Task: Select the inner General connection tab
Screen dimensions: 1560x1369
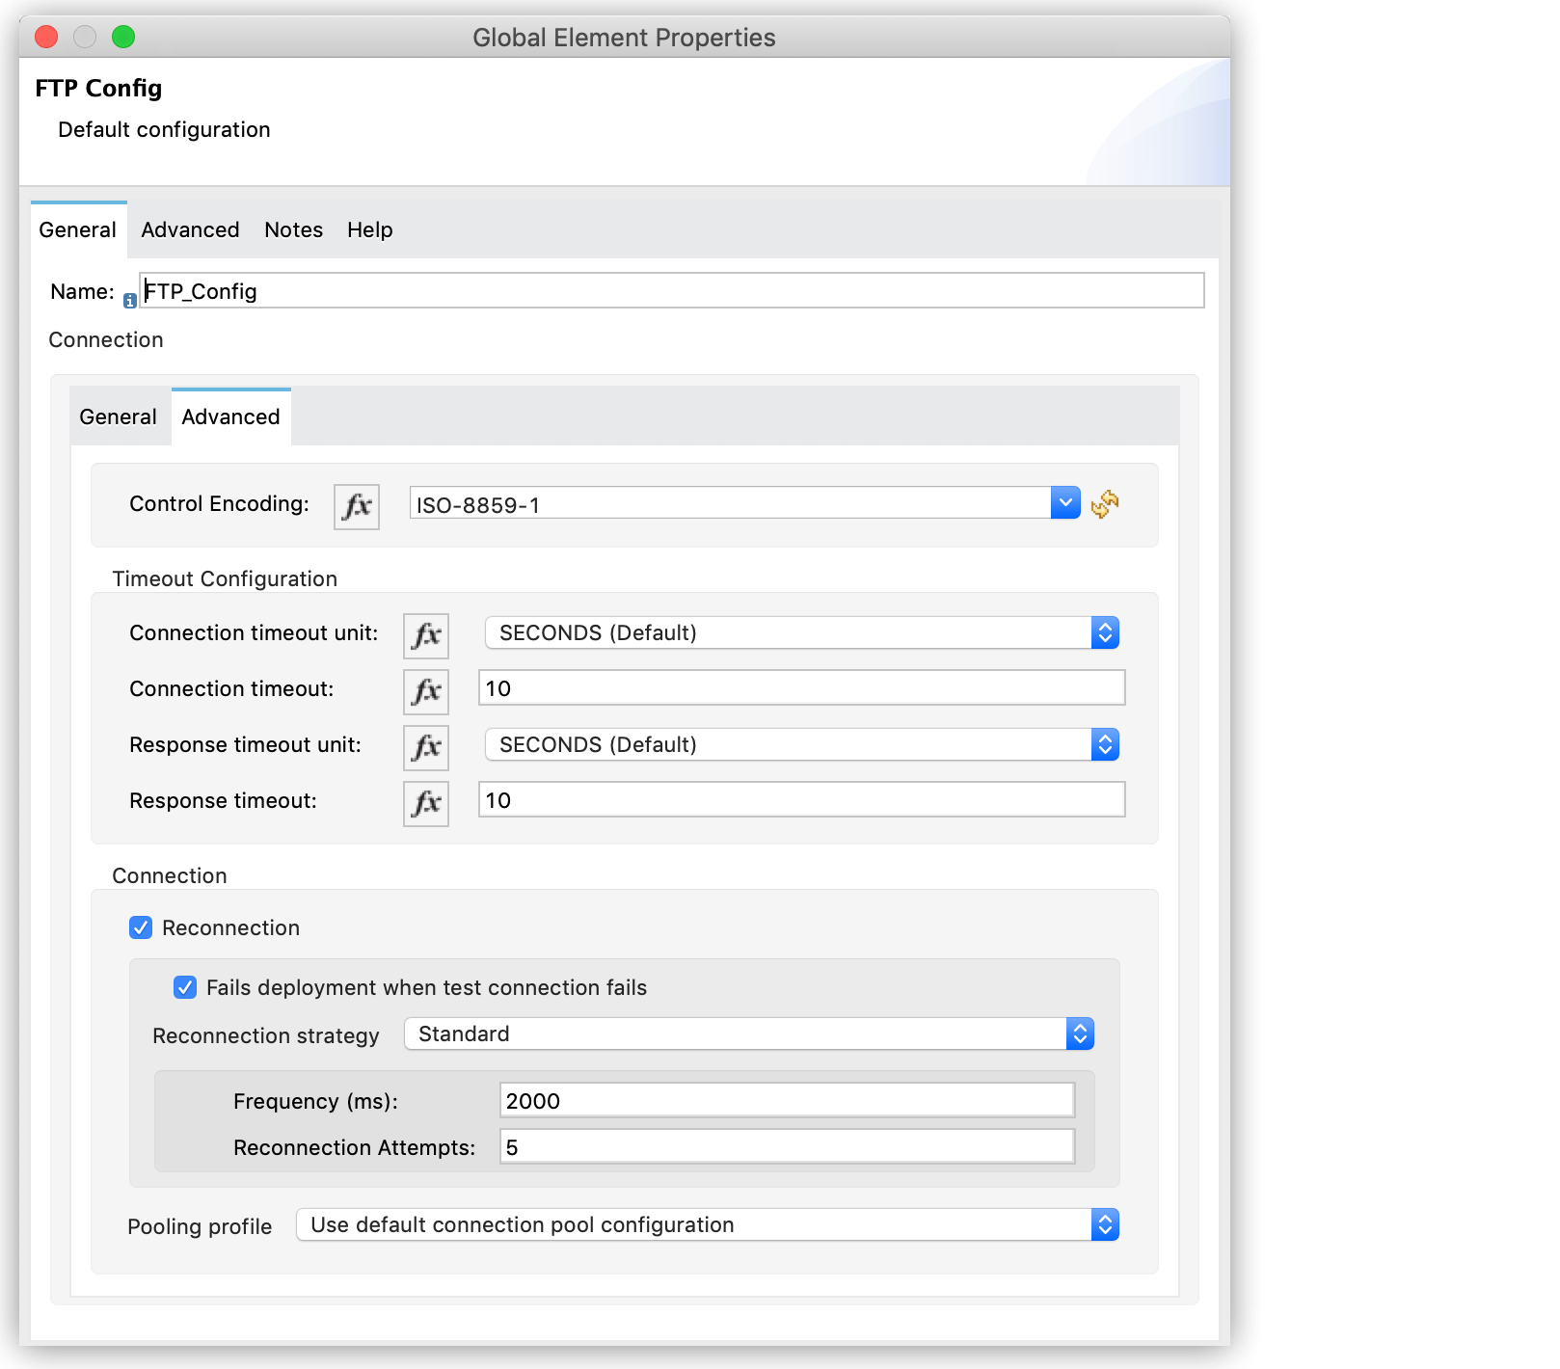Action: click(118, 416)
